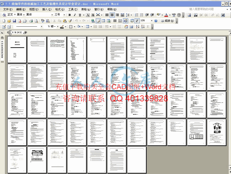This screenshot has width=231, height=174.
Task: Paste from the clipboard icon
Action: pyautogui.click(x=65, y=21)
